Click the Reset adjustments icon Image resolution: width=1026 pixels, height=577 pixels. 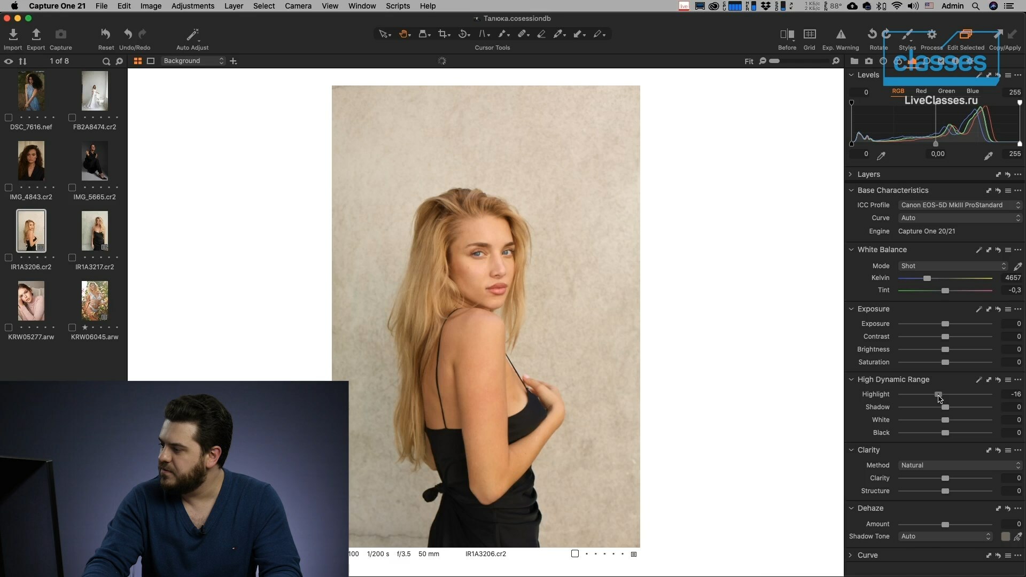tap(106, 35)
